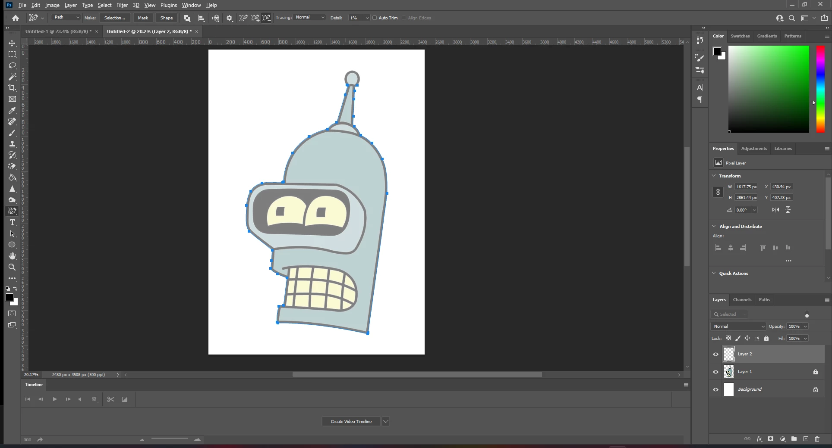Play the timeline

point(55,399)
